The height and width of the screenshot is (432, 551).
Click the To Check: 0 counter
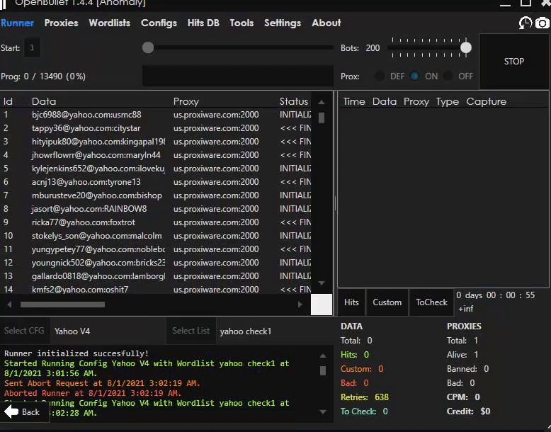pos(364,411)
